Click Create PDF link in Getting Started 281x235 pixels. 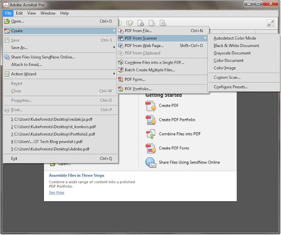(x=169, y=105)
